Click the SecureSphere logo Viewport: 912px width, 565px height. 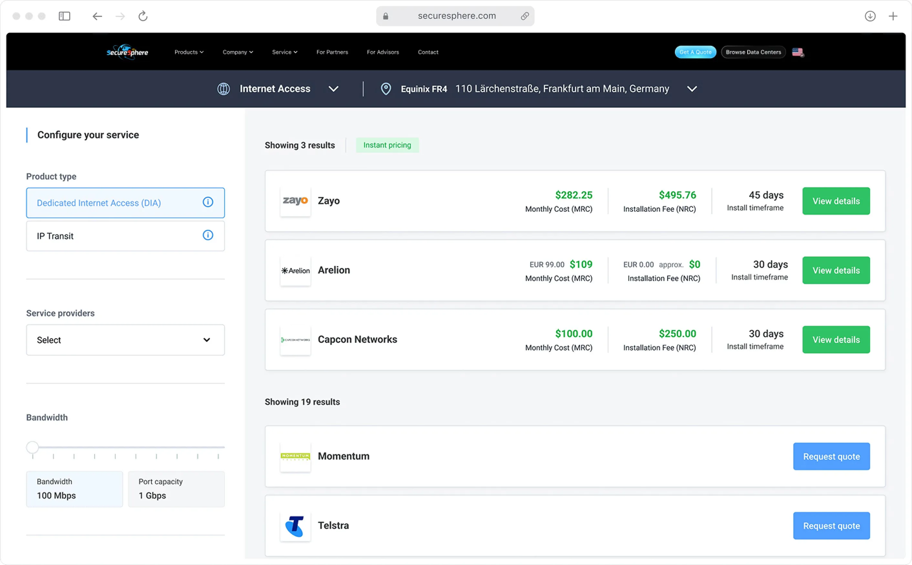[127, 52]
